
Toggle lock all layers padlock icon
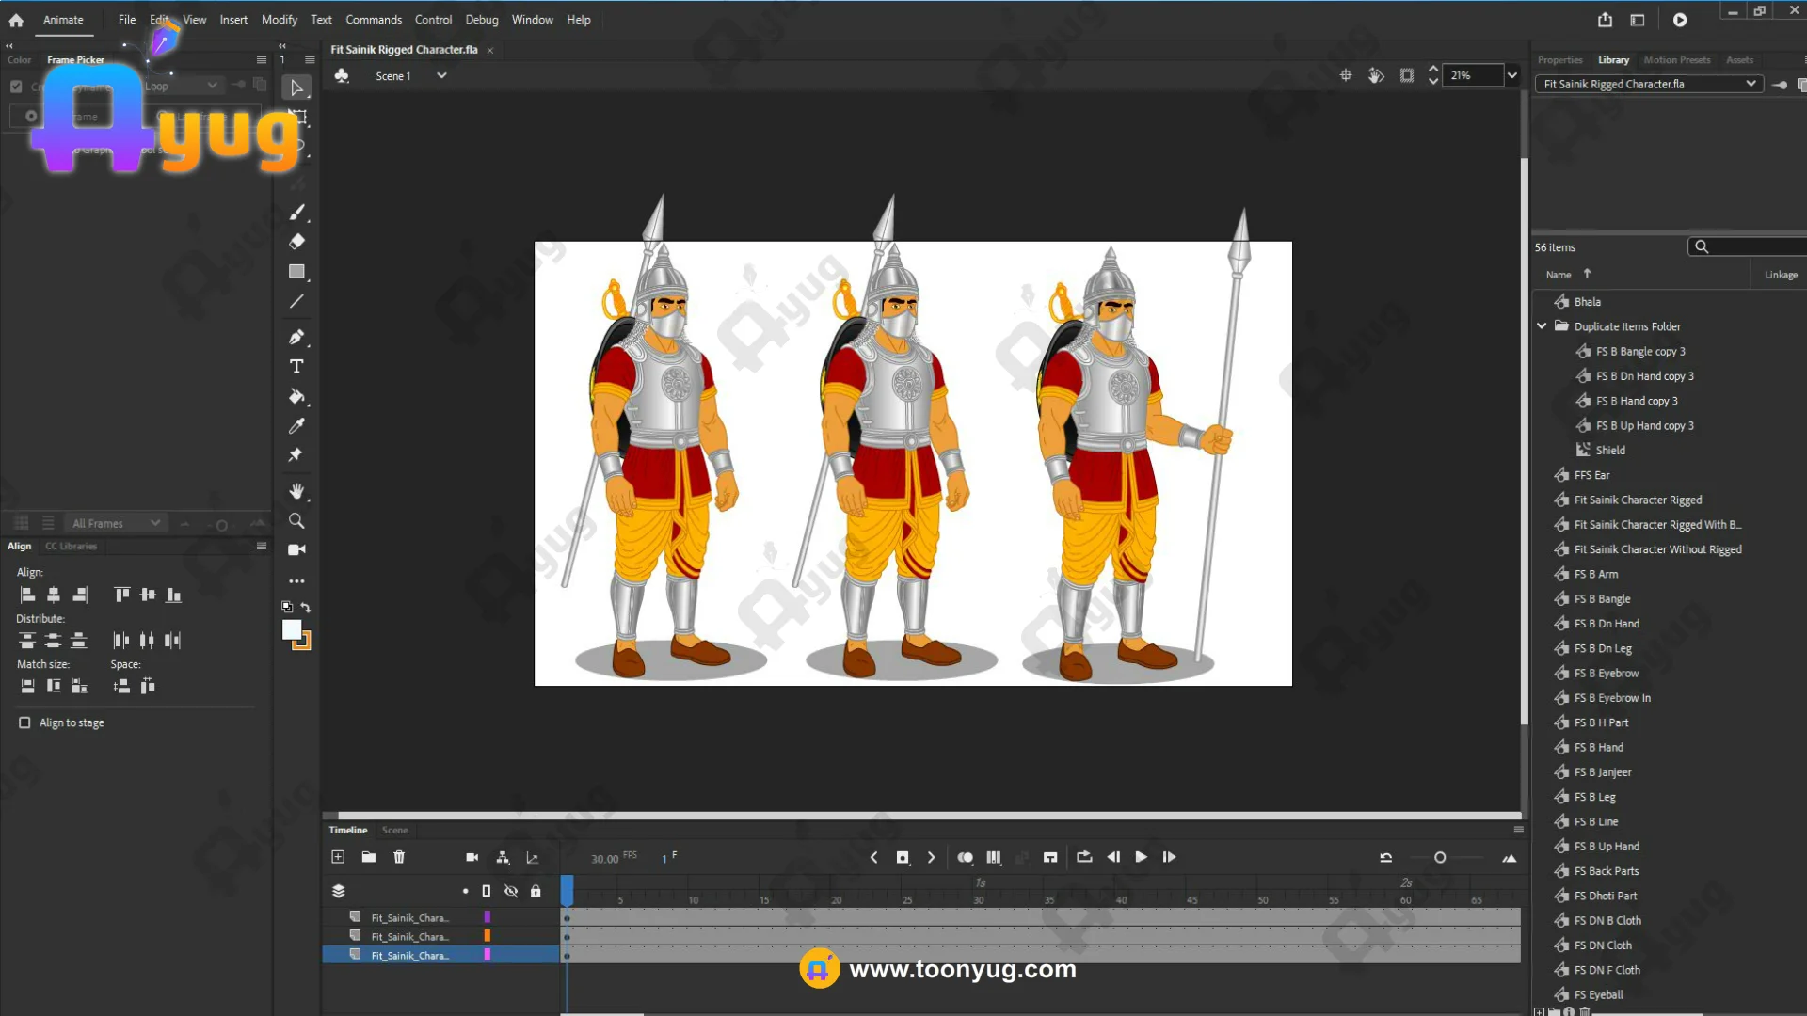coord(536,891)
